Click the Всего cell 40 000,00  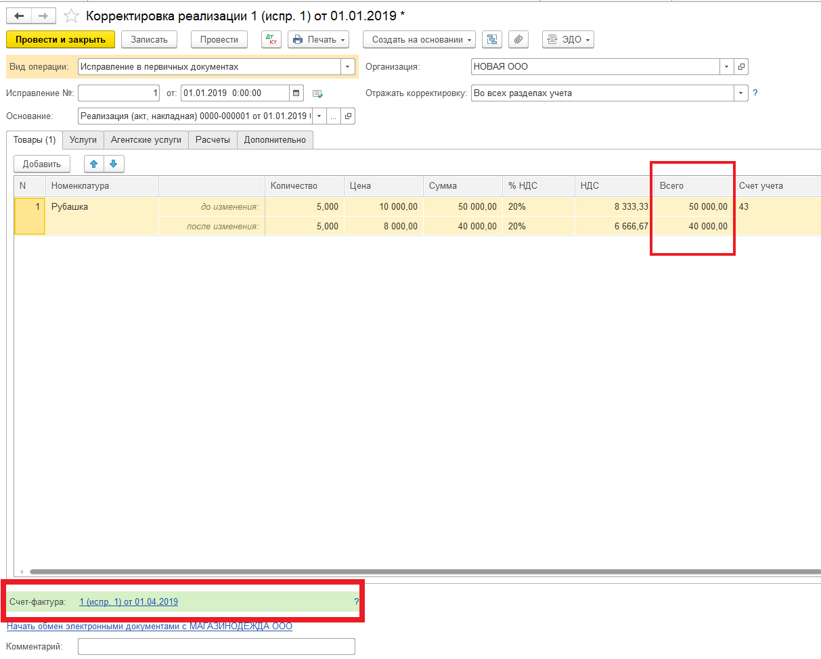coord(694,226)
